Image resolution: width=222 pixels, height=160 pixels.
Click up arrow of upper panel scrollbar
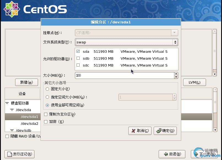point(215,31)
